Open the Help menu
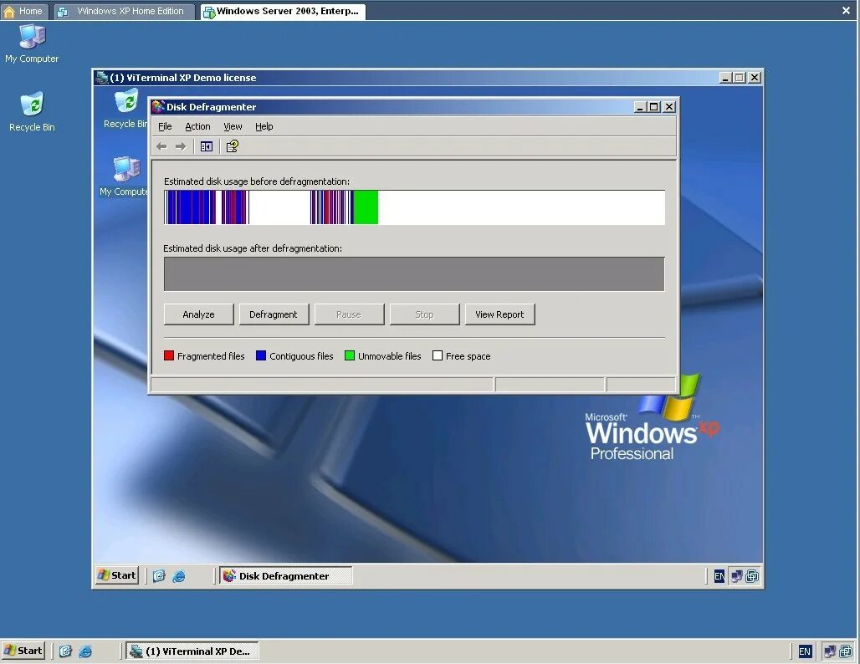The height and width of the screenshot is (664, 860). tap(264, 126)
